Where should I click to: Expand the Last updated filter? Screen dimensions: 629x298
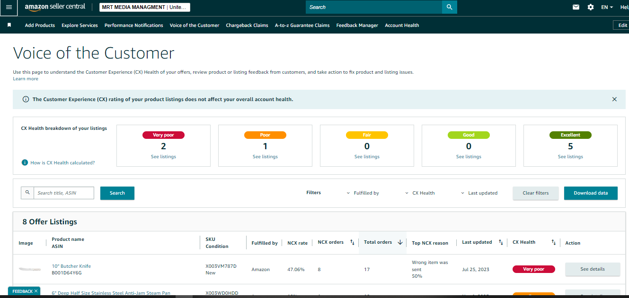[479, 193]
